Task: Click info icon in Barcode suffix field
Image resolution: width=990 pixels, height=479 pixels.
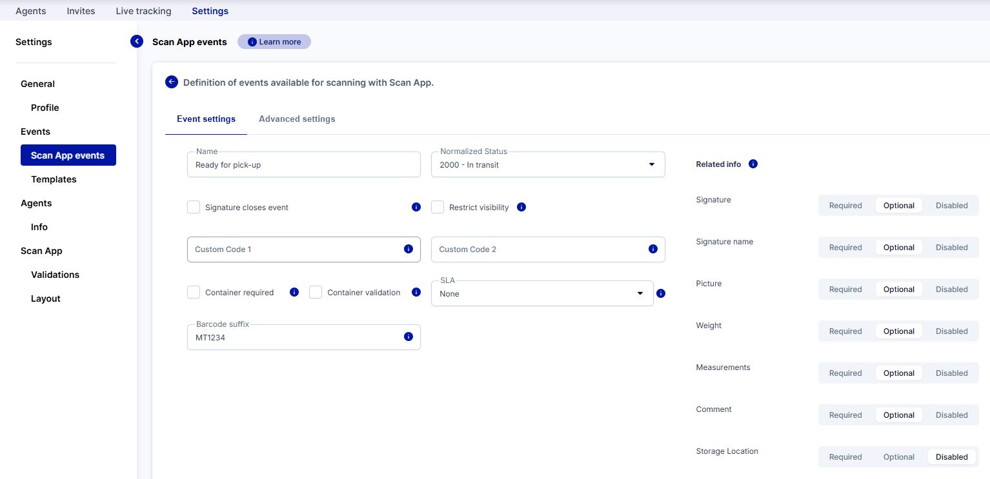Action: tap(409, 337)
